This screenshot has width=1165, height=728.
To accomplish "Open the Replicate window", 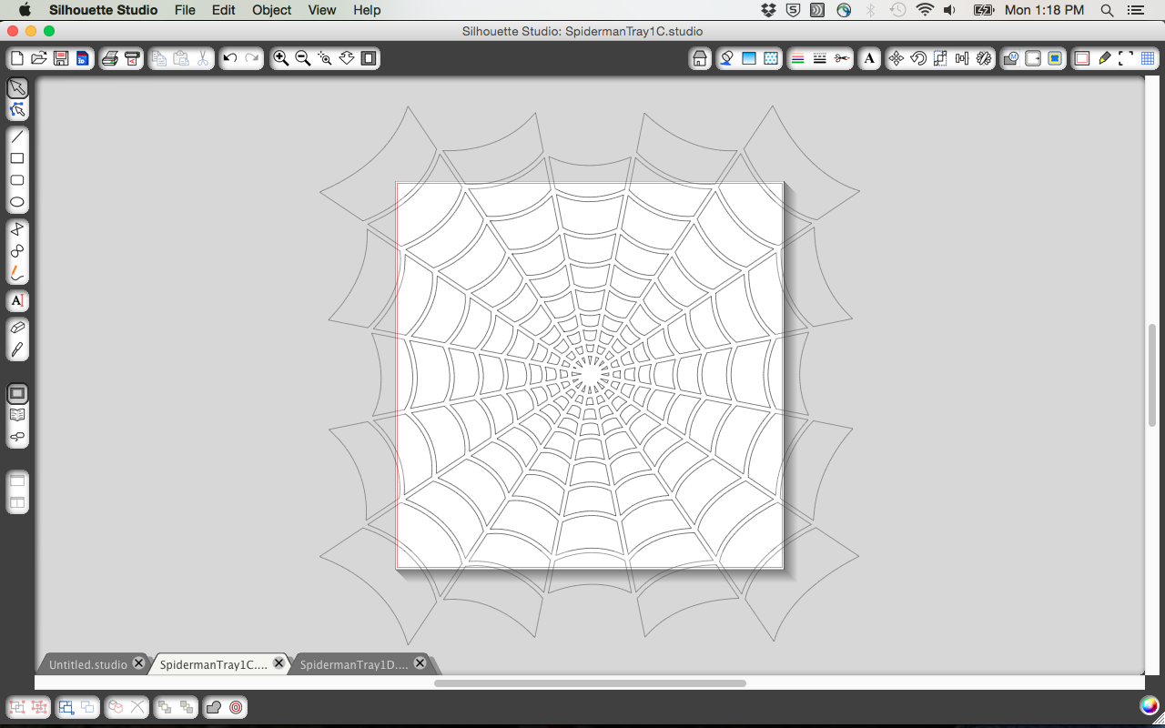I will click(x=984, y=58).
